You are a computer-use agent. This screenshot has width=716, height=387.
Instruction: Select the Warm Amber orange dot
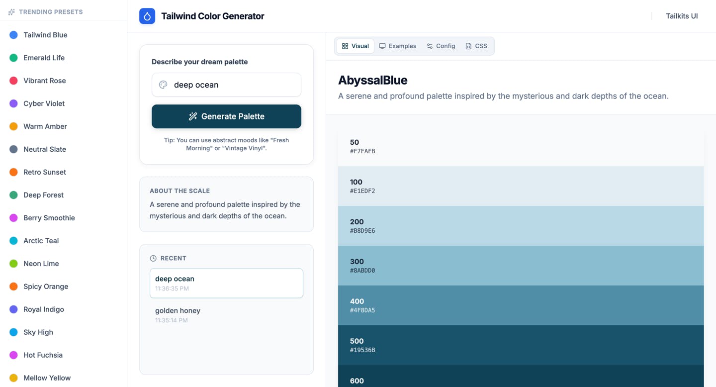coord(14,126)
